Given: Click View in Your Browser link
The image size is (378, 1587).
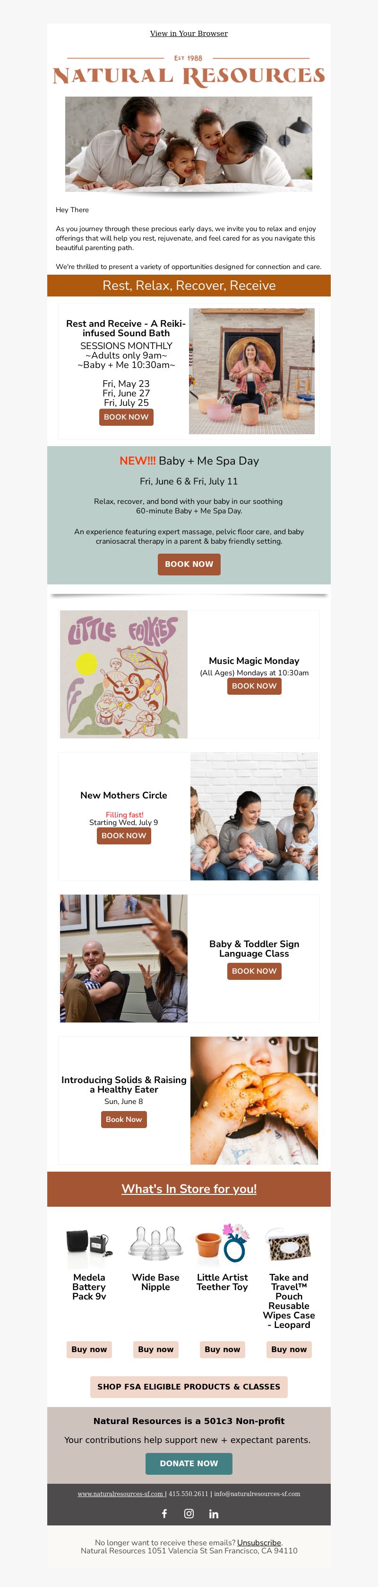Looking at the screenshot, I should pyautogui.click(x=189, y=33).
